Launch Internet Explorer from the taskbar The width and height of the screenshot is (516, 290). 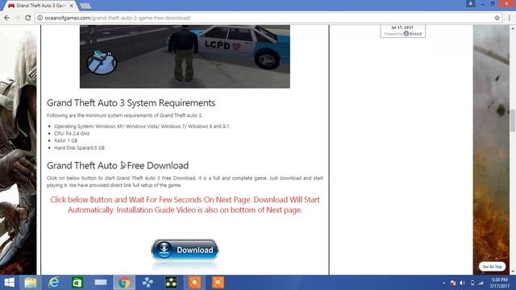[x=54, y=283]
